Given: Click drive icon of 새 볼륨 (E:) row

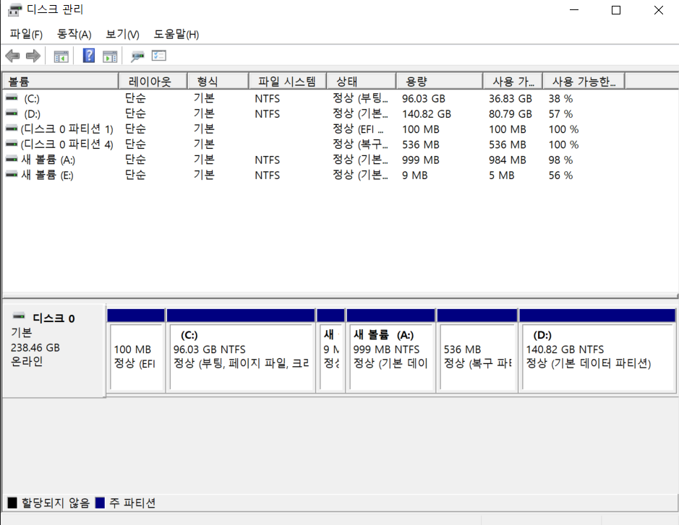Looking at the screenshot, I should [x=12, y=175].
